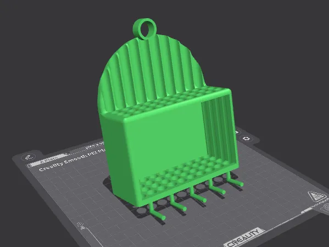The image size is (329, 247).
Task: Click the pencil edit plate name icon
Action: (x=29, y=157)
